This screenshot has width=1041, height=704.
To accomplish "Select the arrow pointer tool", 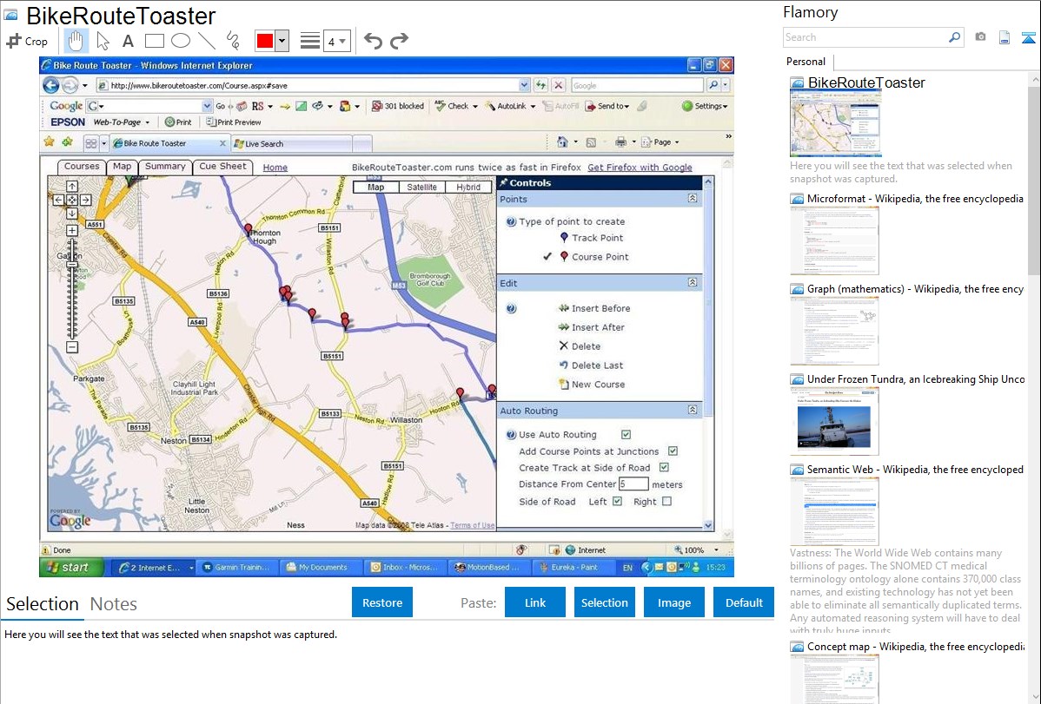I will pyautogui.click(x=103, y=41).
